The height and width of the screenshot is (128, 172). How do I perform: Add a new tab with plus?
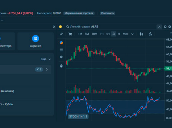coord(2,20)
